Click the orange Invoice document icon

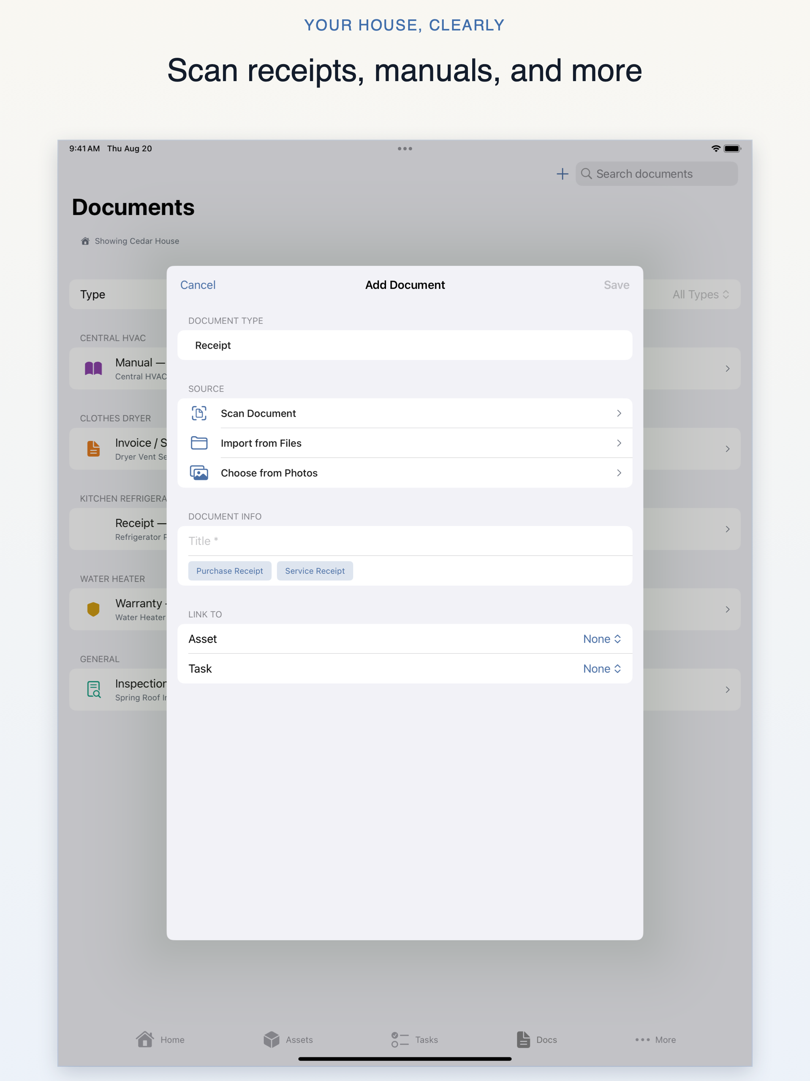[x=93, y=449]
